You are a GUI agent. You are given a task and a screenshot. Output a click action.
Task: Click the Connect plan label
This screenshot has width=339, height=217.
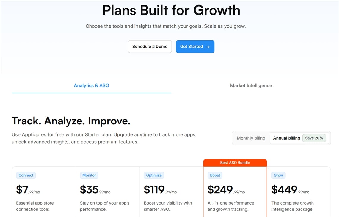(x=26, y=175)
